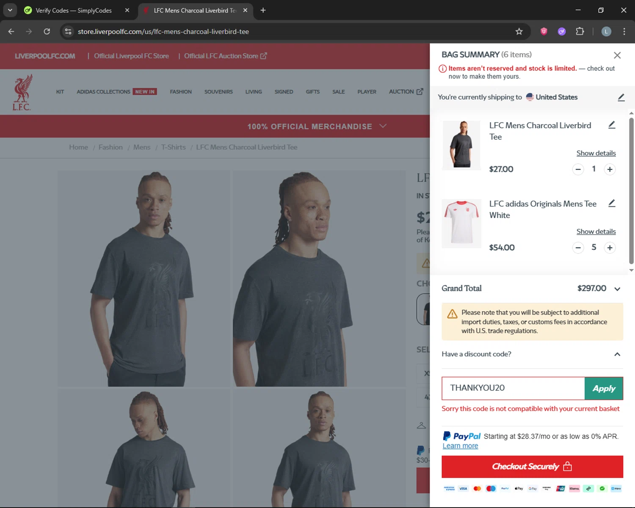Click the Mastercard payment icon

tap(477, 489)
